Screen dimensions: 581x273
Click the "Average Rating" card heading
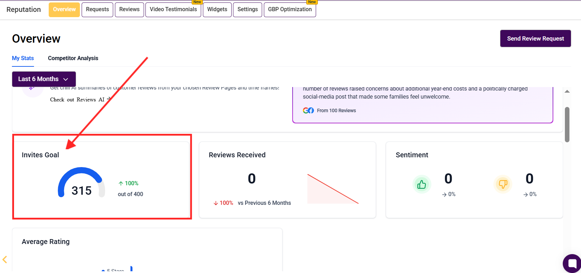click(x=46, y=242)
